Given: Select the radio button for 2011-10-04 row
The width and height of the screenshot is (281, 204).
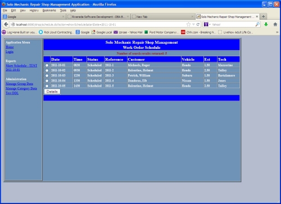Looking at the screenshot, I should click(x=47, y=81).
